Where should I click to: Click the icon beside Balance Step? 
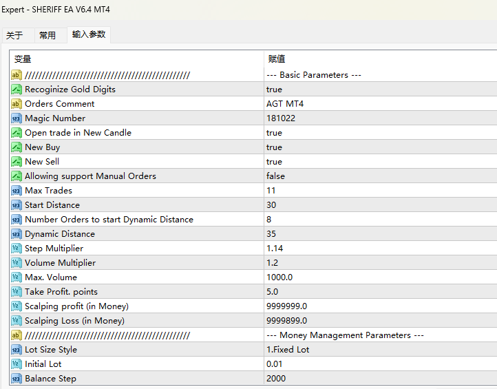17,379
